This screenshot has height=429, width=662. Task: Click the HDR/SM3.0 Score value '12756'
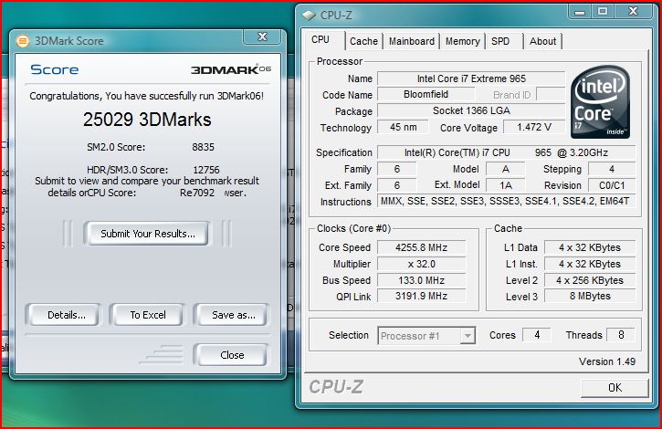[206, 170]
